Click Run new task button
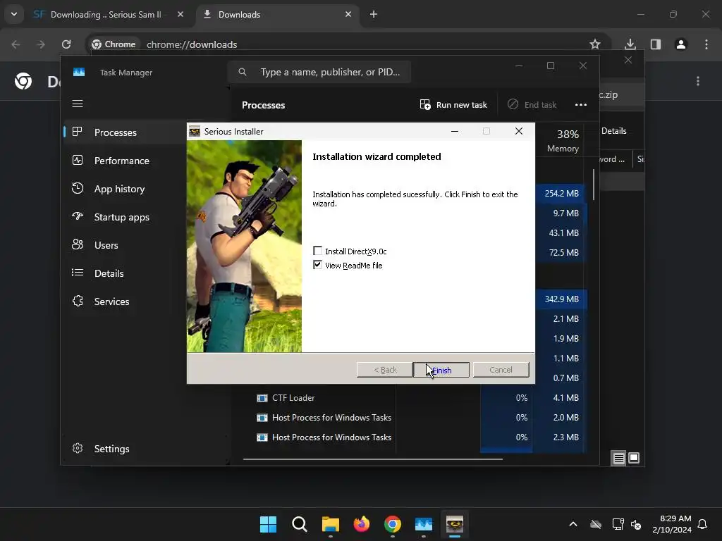The image size is (722, 541). point(453,105)
